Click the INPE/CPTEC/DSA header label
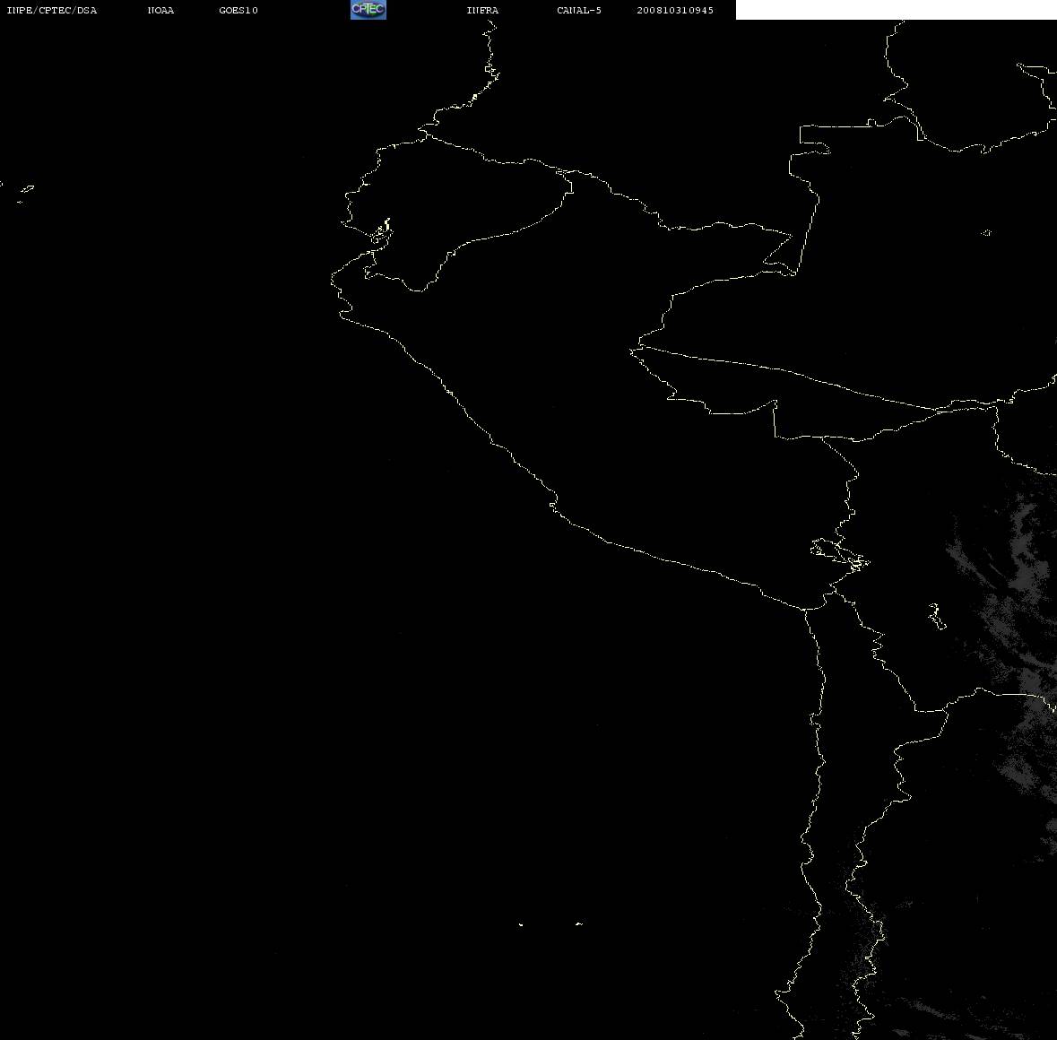1057x1040 pixels. (x=51, y=10)
